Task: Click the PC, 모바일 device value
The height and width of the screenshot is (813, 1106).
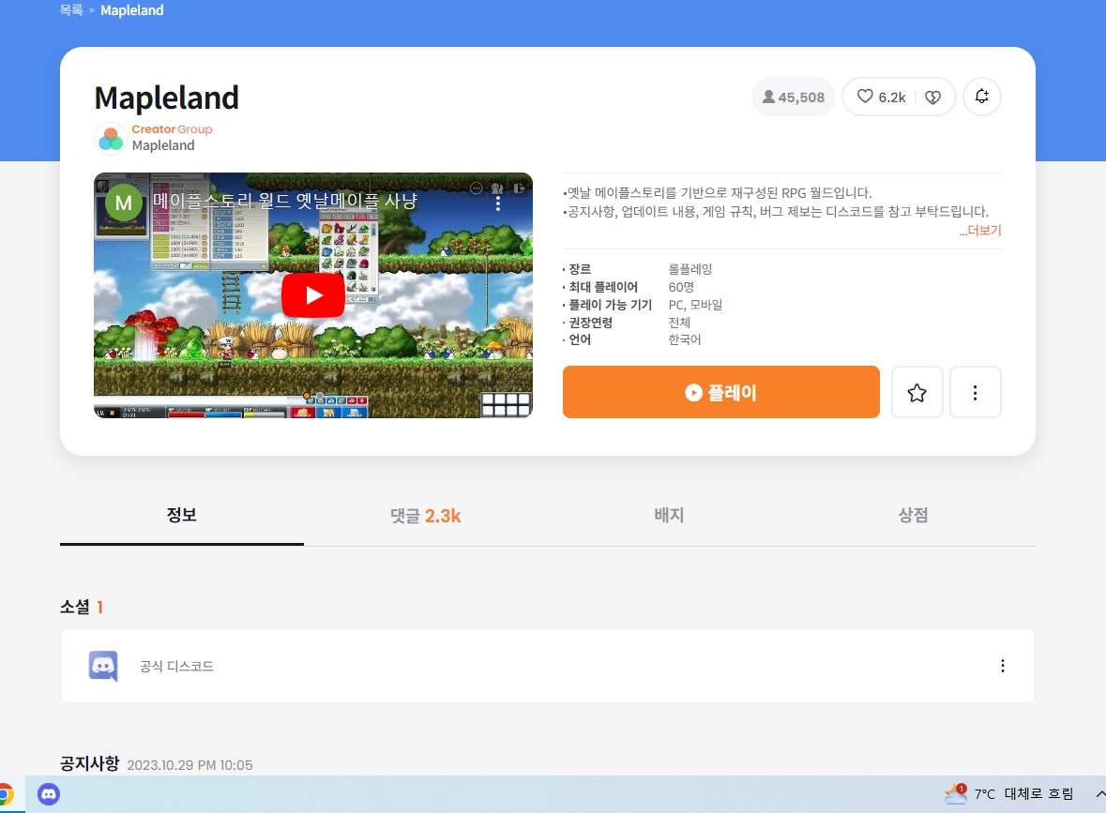Action: pos(695,305)
